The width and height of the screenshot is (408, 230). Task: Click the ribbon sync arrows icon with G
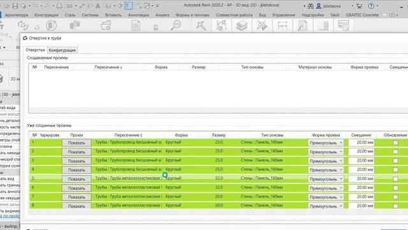(x=23, y=26)
